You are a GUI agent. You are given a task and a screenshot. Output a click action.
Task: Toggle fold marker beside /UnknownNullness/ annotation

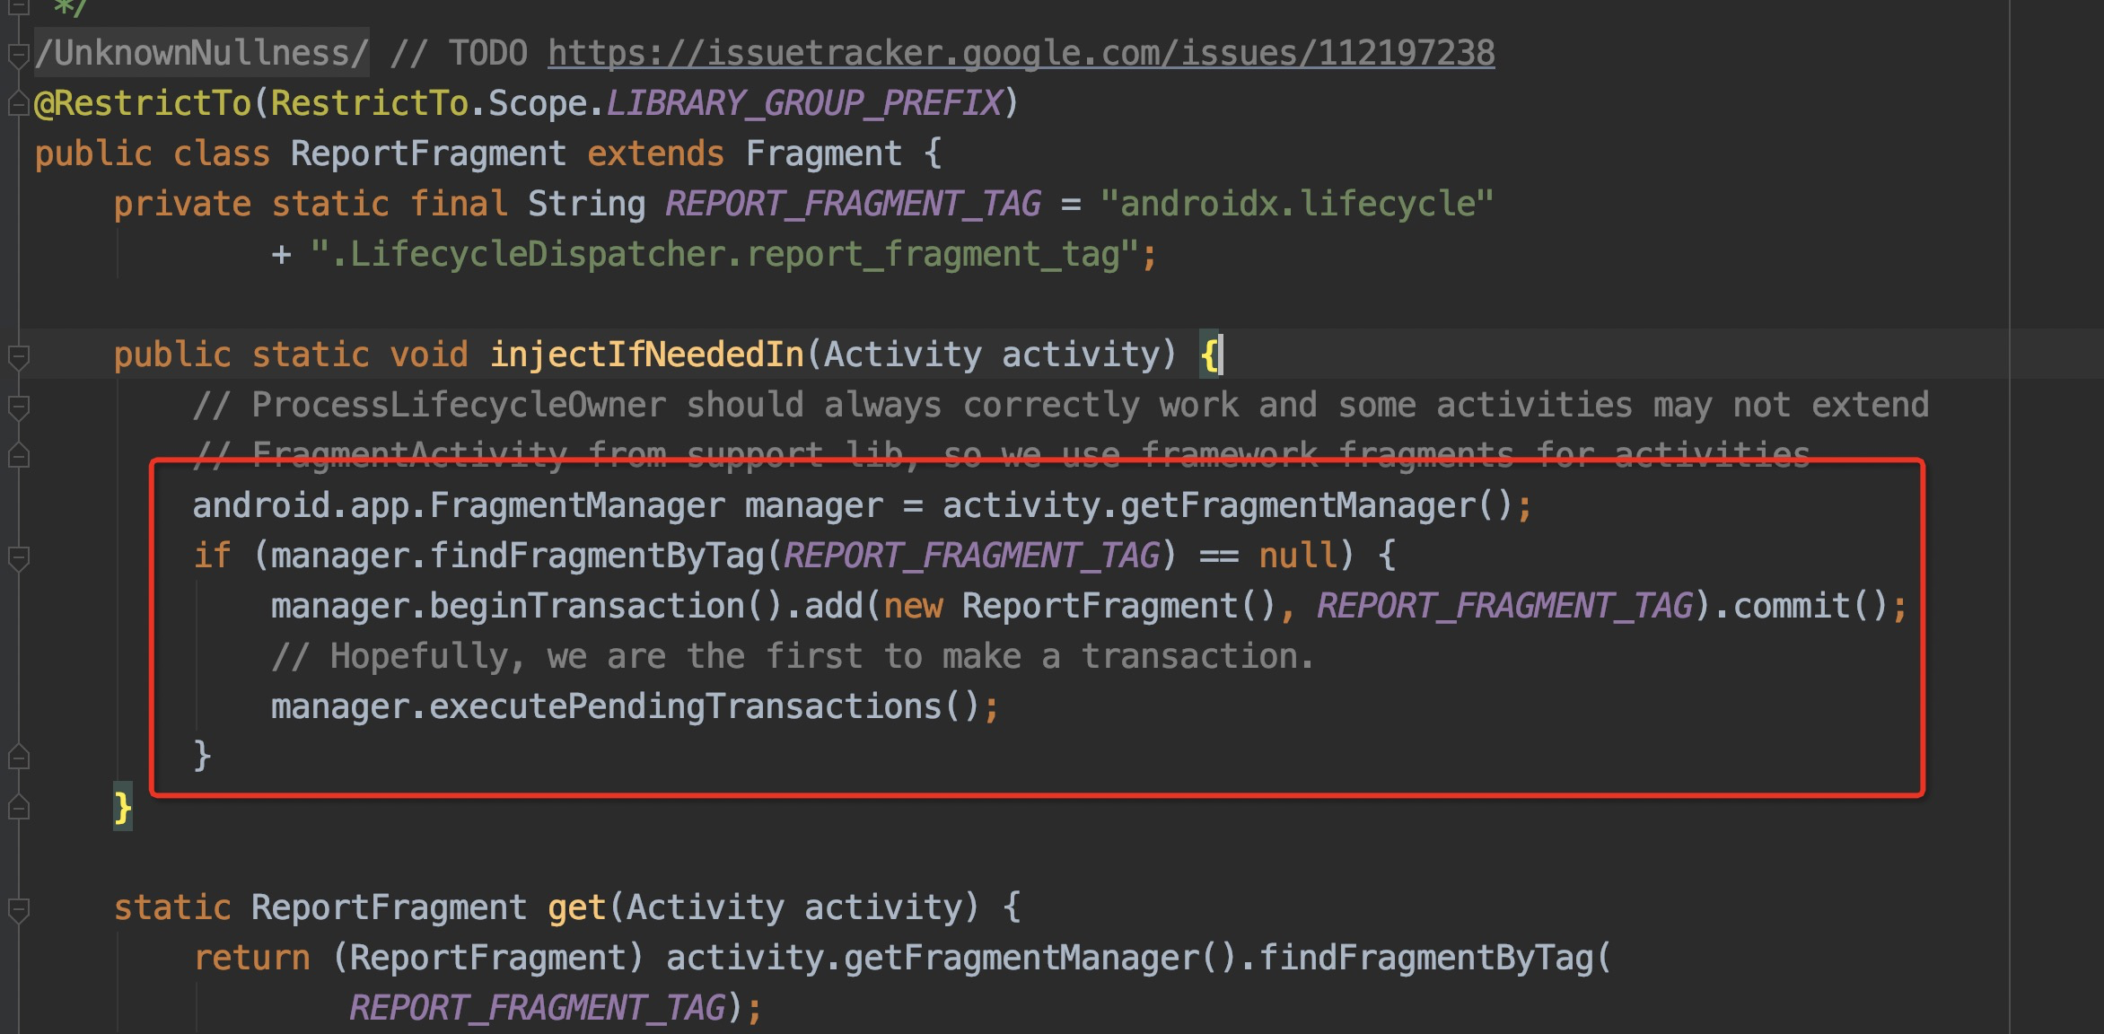19,55
